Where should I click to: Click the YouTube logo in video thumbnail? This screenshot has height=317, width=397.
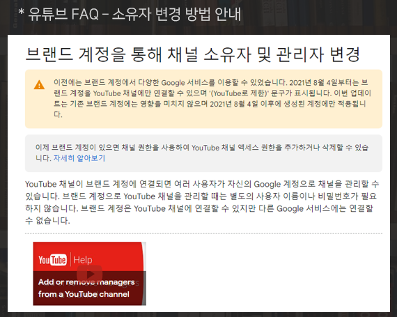[53, 260]
